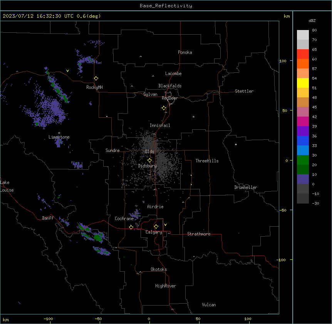
Task: Select the light gray 70-80 dBZ legend swatch
Action: click(303, 35)
